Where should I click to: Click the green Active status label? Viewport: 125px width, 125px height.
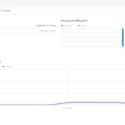[x=7, y=11]
